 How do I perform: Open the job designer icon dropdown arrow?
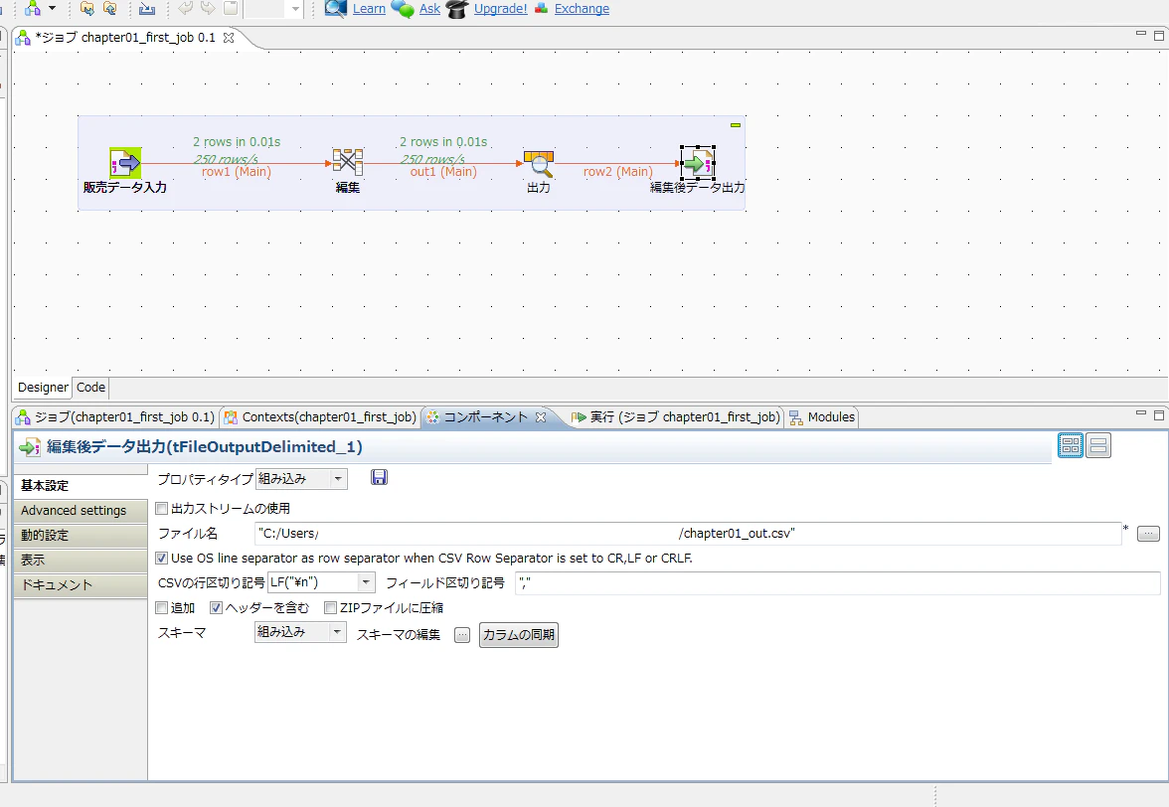tap(52, 8)
